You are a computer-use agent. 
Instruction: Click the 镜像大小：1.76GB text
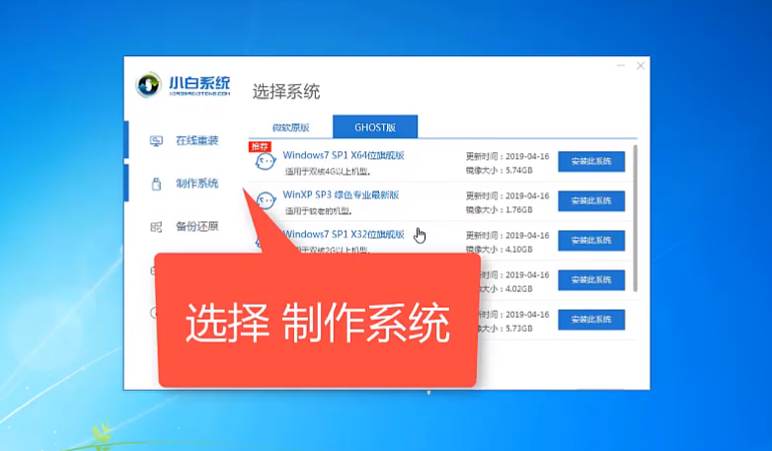click(499, 210)
